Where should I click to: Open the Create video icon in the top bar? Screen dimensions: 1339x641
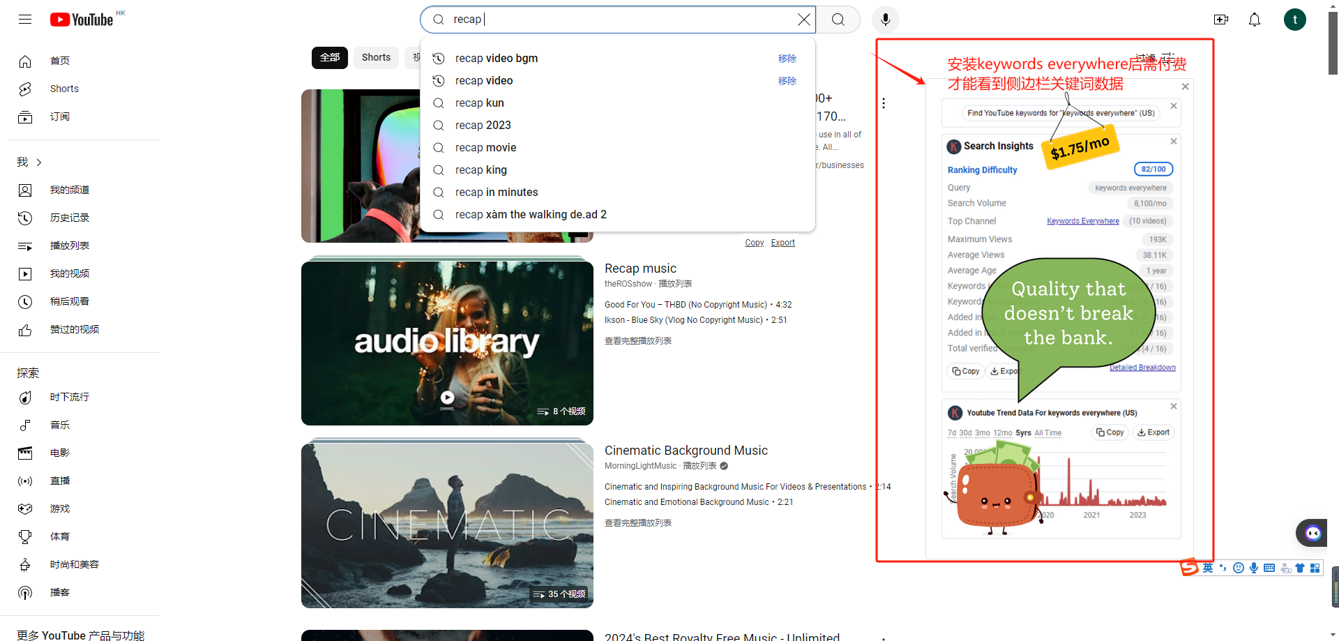(1221, 20)
